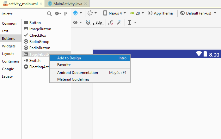
Task: Select the Widgets palette category
Action: click(x=9, y=46)
